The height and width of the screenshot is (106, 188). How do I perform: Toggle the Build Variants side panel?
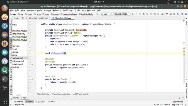pos(11,73)
